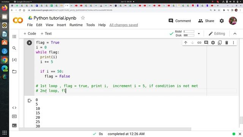The height and width of the screenshot is (137, 243).
Task: Add a comment to this cell icon
Action: (206, 43)
